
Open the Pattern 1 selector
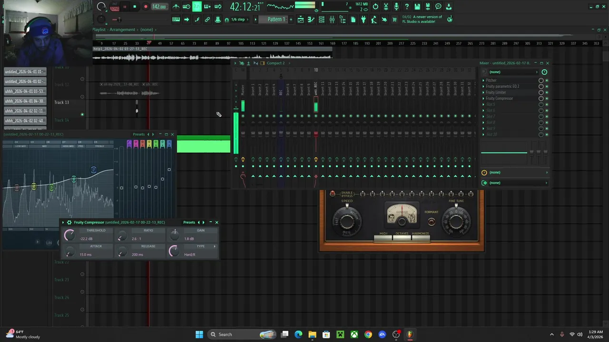[275, 19]
